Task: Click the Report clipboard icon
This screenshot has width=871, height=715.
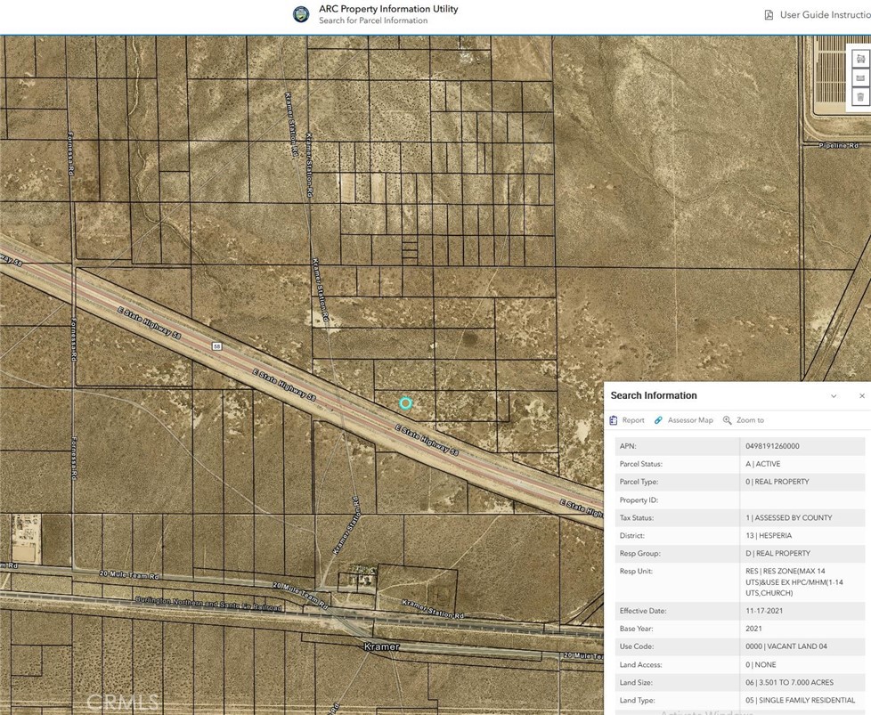Action: click(x=614, y=420)
